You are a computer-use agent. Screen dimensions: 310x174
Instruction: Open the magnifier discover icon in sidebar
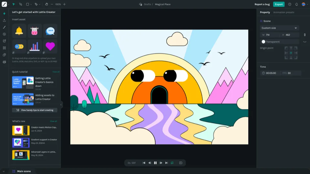tap(4, 34)
